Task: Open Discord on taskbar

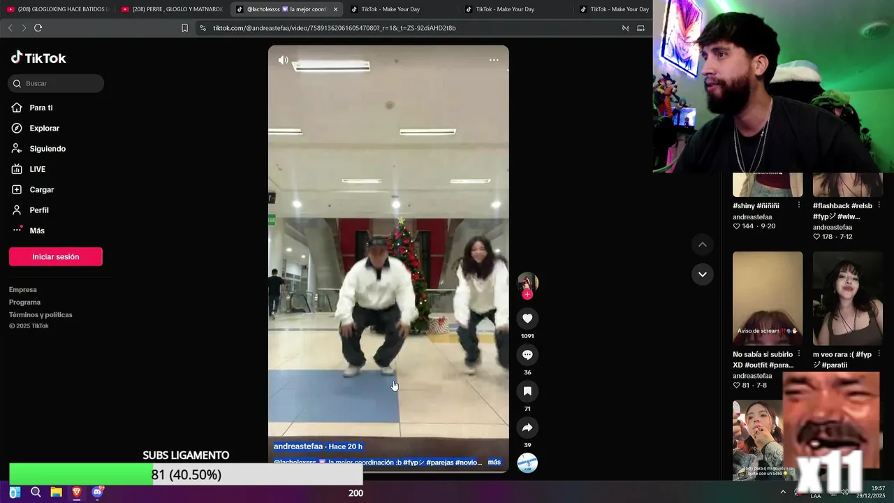Action: coord(98,493)
